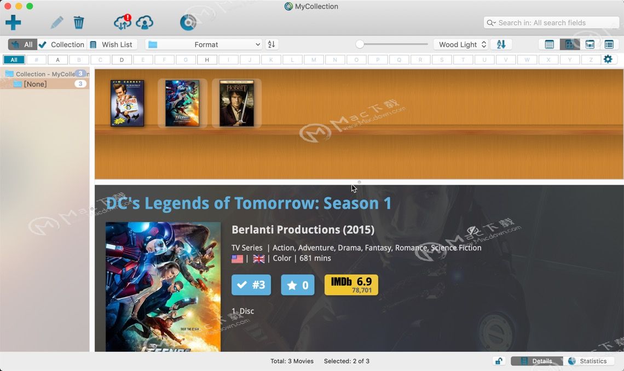Select the Ace Ventura cover thumbnail
Screen dimensions: 624x371
[x=128, y=103]
